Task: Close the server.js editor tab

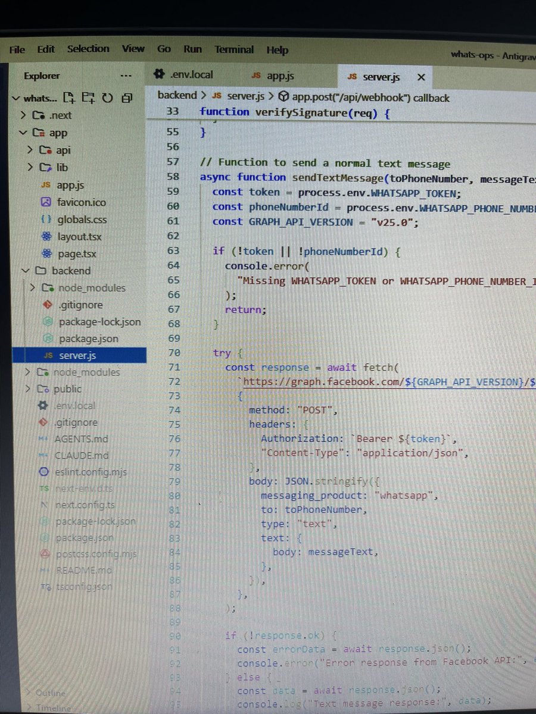Action: pos(422,78)
